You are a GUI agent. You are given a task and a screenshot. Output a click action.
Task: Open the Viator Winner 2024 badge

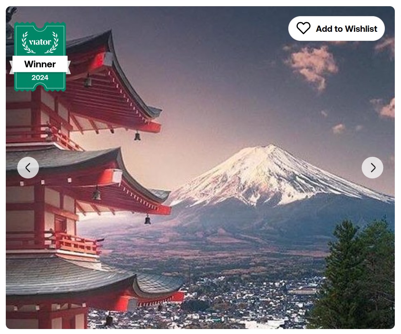(40, 57)
